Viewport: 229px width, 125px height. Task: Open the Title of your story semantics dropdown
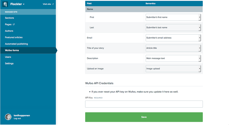click(173, 48)
